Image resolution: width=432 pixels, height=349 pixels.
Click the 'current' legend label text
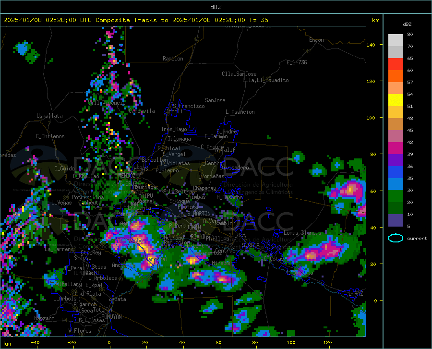(417, 239)
